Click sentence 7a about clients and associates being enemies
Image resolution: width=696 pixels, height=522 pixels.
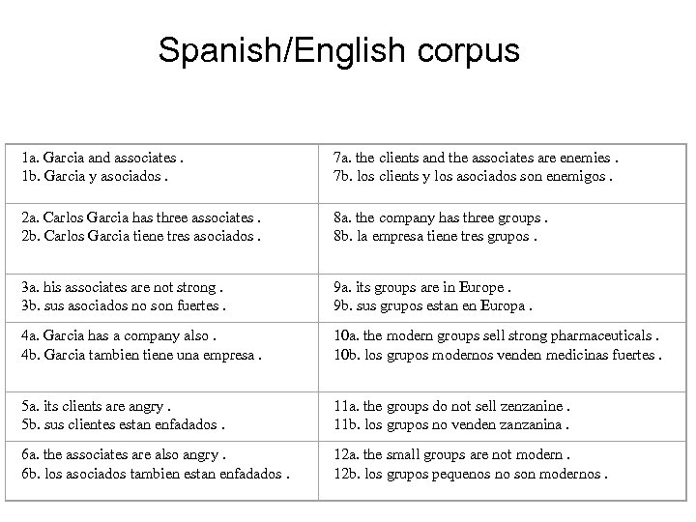click(x=476, y=157)
